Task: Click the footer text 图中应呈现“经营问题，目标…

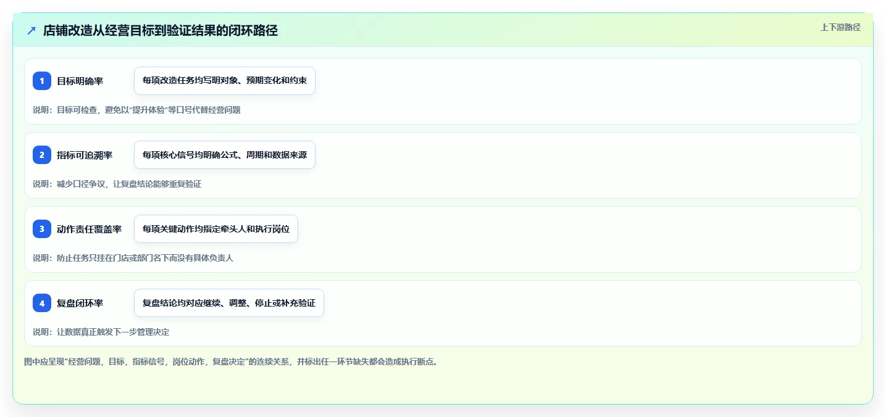Action: coord(231,361)
